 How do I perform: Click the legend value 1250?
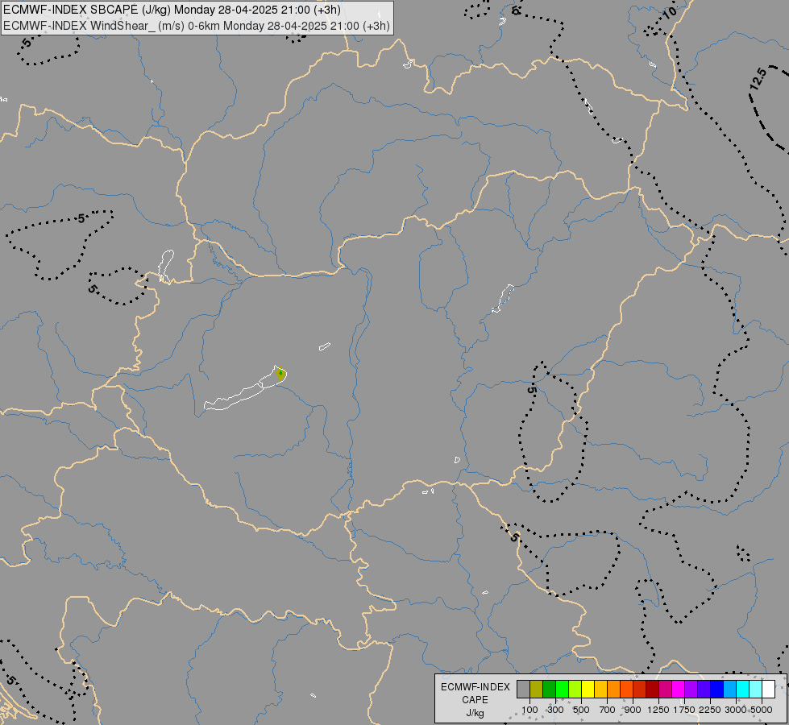pyautogui.click(x=658, y=710)
